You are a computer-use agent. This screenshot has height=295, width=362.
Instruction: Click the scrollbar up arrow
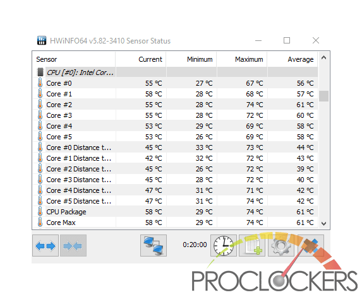coord(323,57)
